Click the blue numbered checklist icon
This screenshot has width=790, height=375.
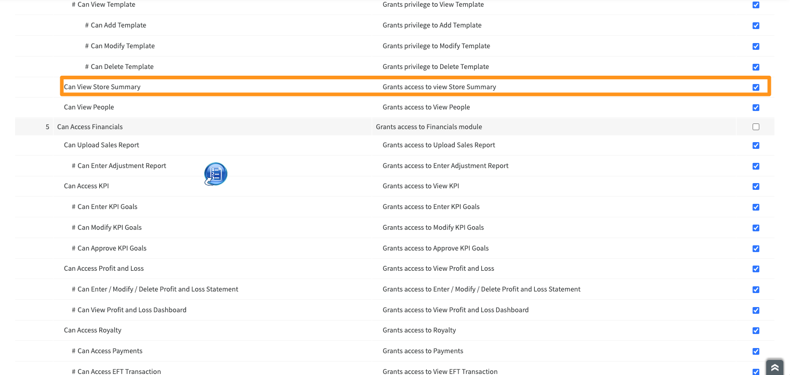click(x=216, y=174)
